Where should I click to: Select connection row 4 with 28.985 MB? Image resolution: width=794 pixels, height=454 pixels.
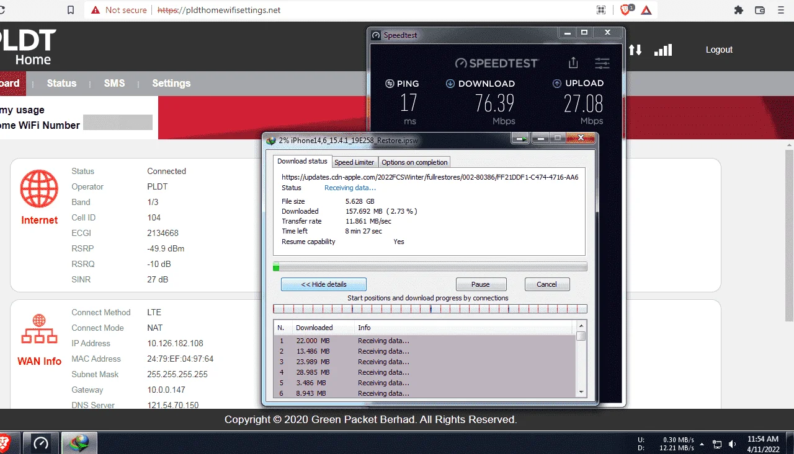pyautogui.click(x=425, y=372)
